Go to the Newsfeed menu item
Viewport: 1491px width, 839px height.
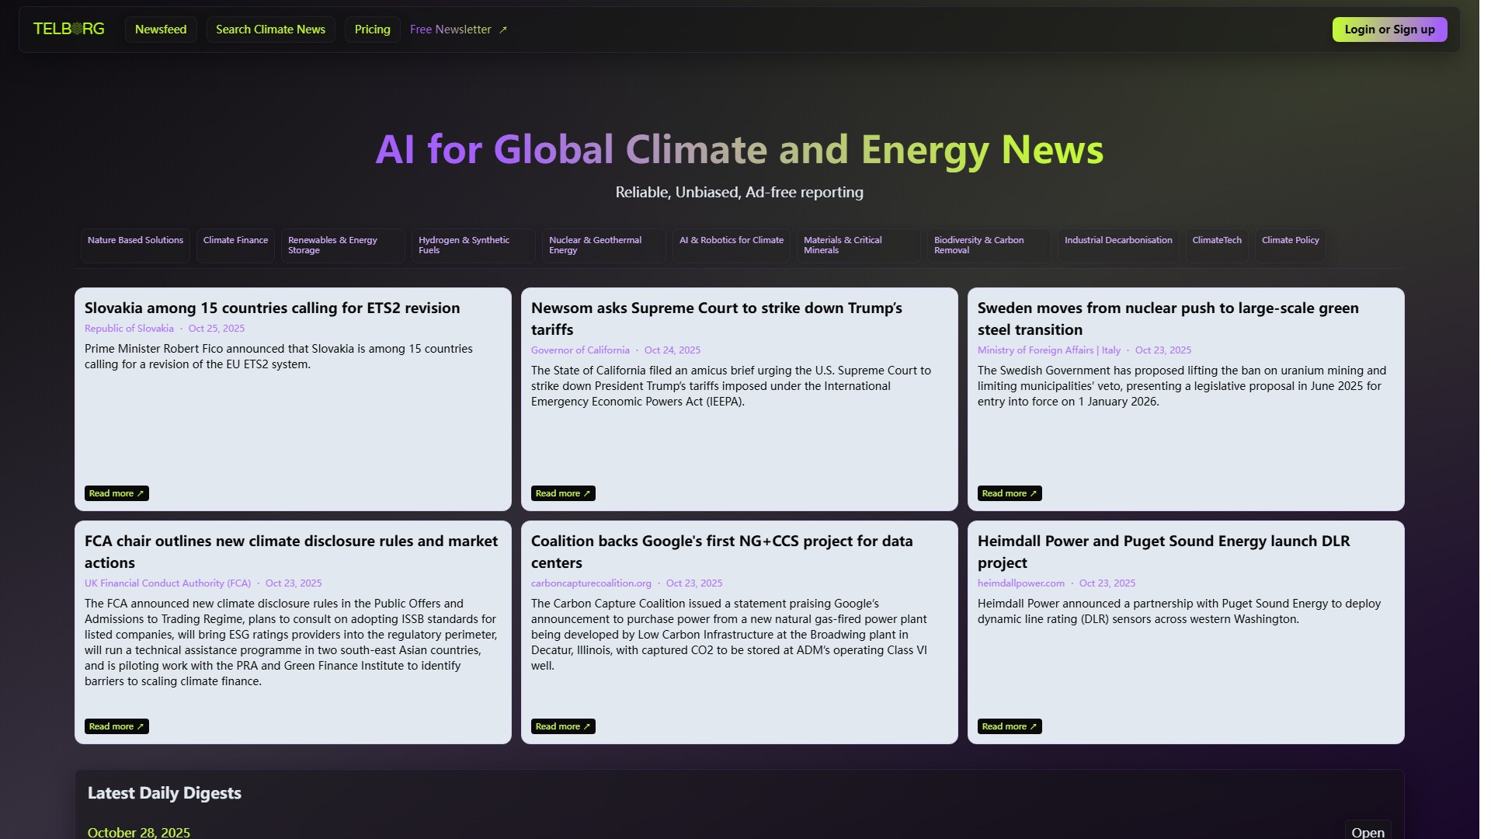pos(161,30)
